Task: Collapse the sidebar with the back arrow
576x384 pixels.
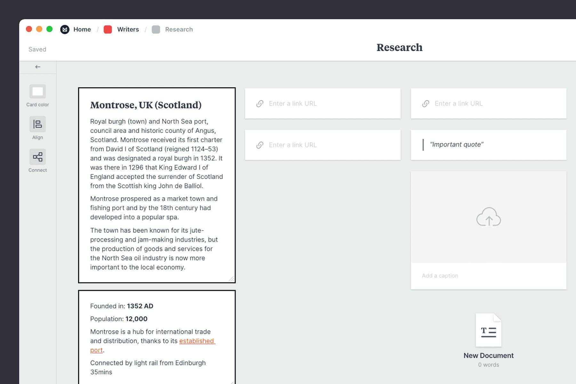Action: [x=38, y=67]
